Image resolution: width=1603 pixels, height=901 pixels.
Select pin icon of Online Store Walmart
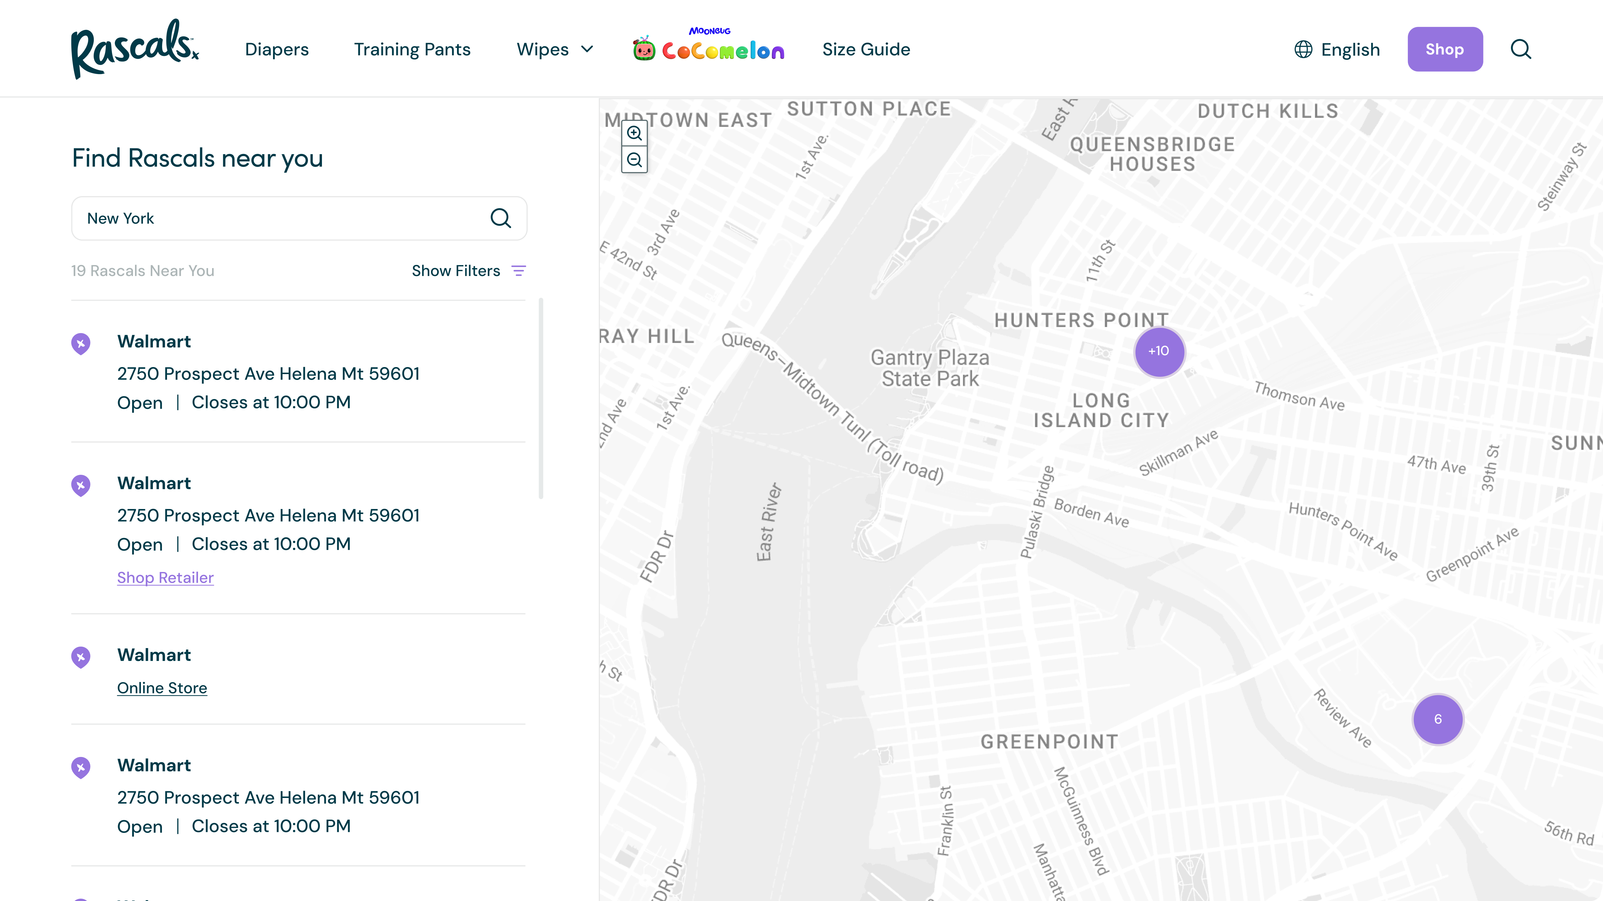click(81, 657)
